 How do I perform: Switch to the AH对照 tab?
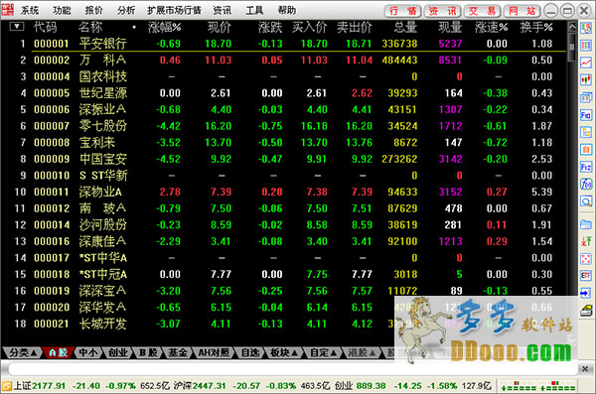(x=214, y=353)
